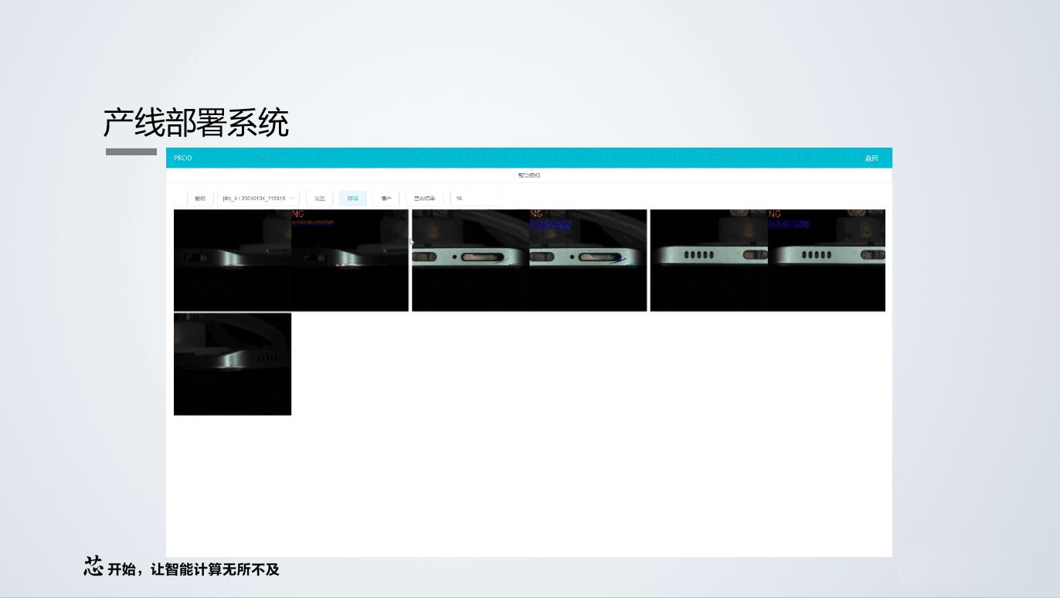This screenshot has height=598, width=1060.
Task: Click the numeric input showing 16
Action: tap(475, 198)
